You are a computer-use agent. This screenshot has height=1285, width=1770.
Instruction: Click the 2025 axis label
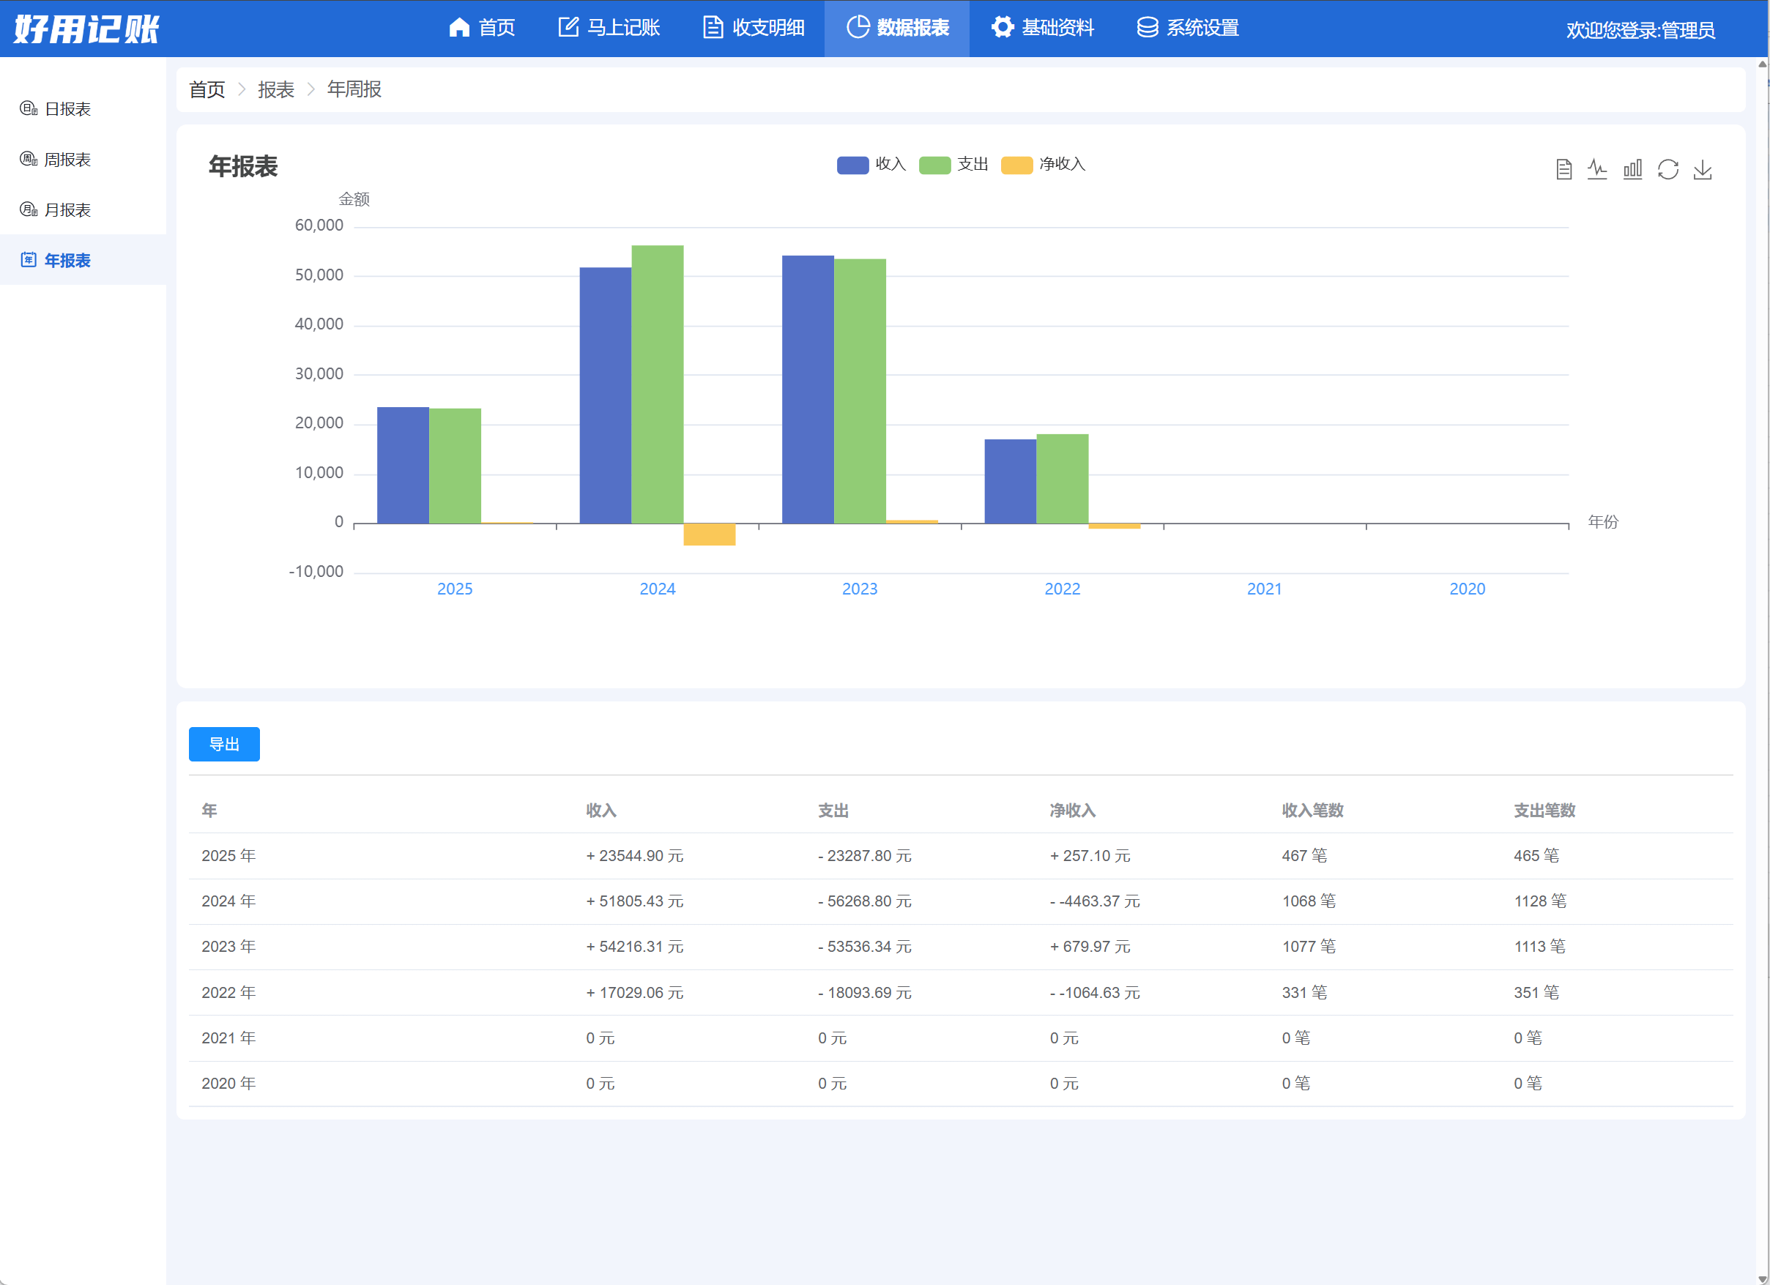tap(455, 589)
